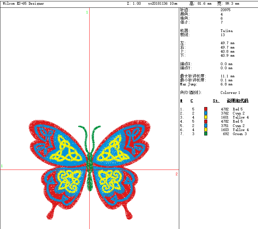Pick the yellow swatch in row 3

(206, 117)
